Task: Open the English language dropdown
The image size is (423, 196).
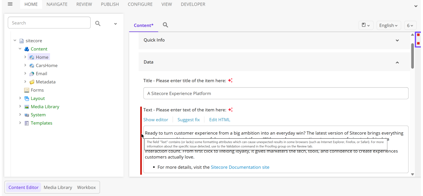Action: tap(388, 25)
